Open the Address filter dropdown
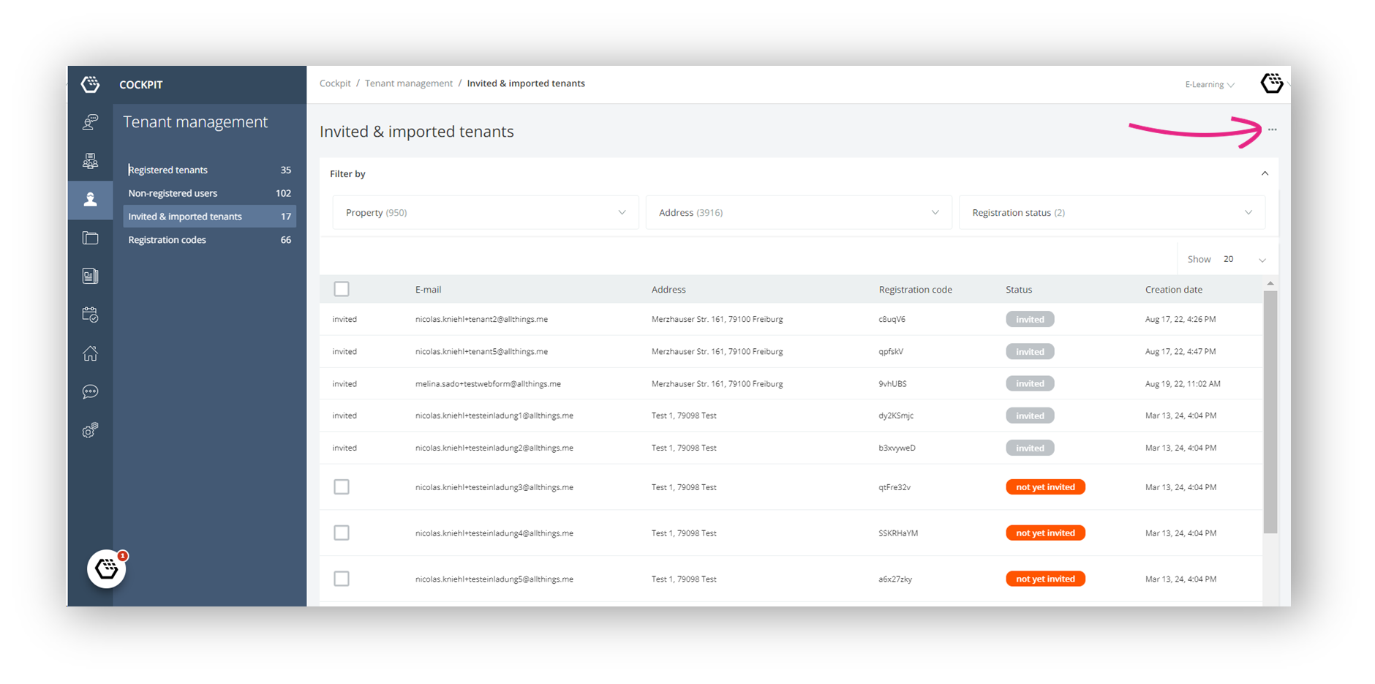1375x684 pixels. (x=799, y=212)
